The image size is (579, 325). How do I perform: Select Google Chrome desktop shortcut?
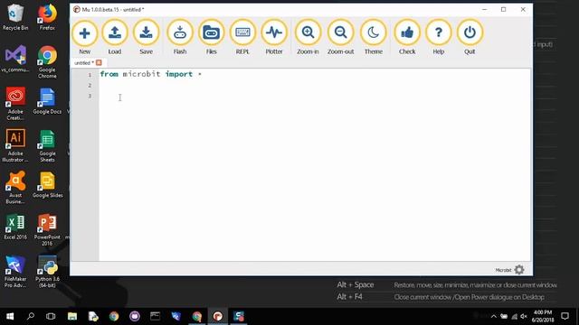pyautogui.click(x=47, y=62)
